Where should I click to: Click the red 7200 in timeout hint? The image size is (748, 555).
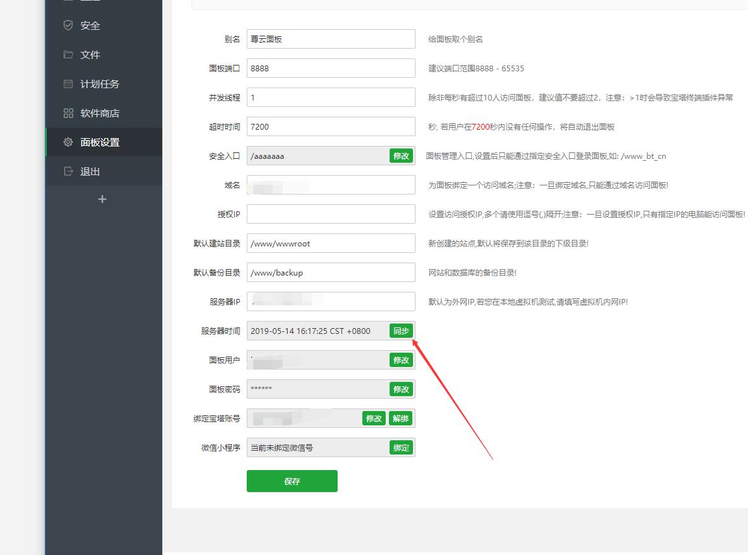pyautogui.click(x=480, y=126)
